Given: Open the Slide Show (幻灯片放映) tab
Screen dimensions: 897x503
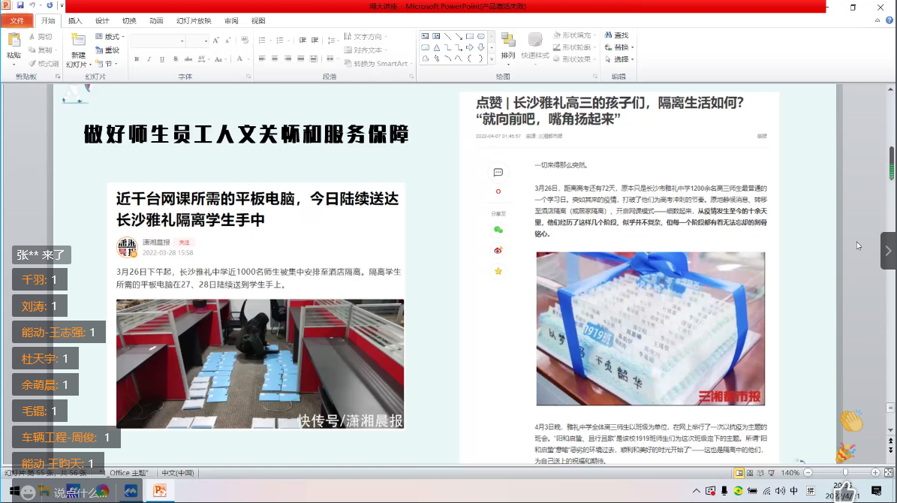Looking at the screenshot, I should pos(194,21).
